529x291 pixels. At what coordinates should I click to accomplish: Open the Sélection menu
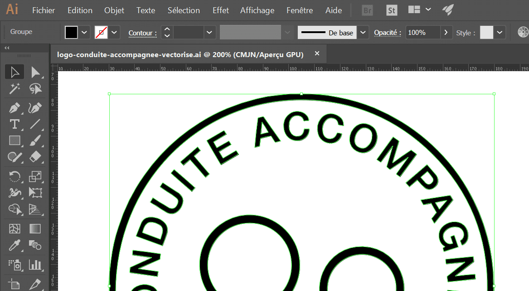coord(184,10)
